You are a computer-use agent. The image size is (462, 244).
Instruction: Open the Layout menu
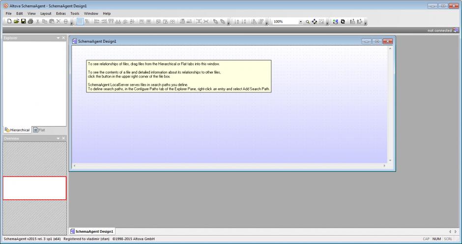[46, 14]
